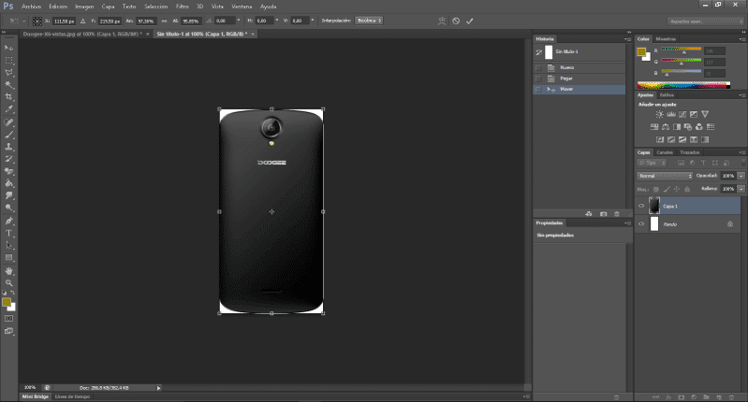This screenshot has width=748, height=402.
Task: Lock transparent pixels of layer
Action: click(x=656, y=189)
